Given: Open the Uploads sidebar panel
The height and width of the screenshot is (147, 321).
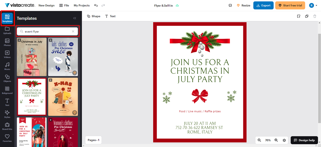Looking at the screenshot, I should click(x=7, y=30).
